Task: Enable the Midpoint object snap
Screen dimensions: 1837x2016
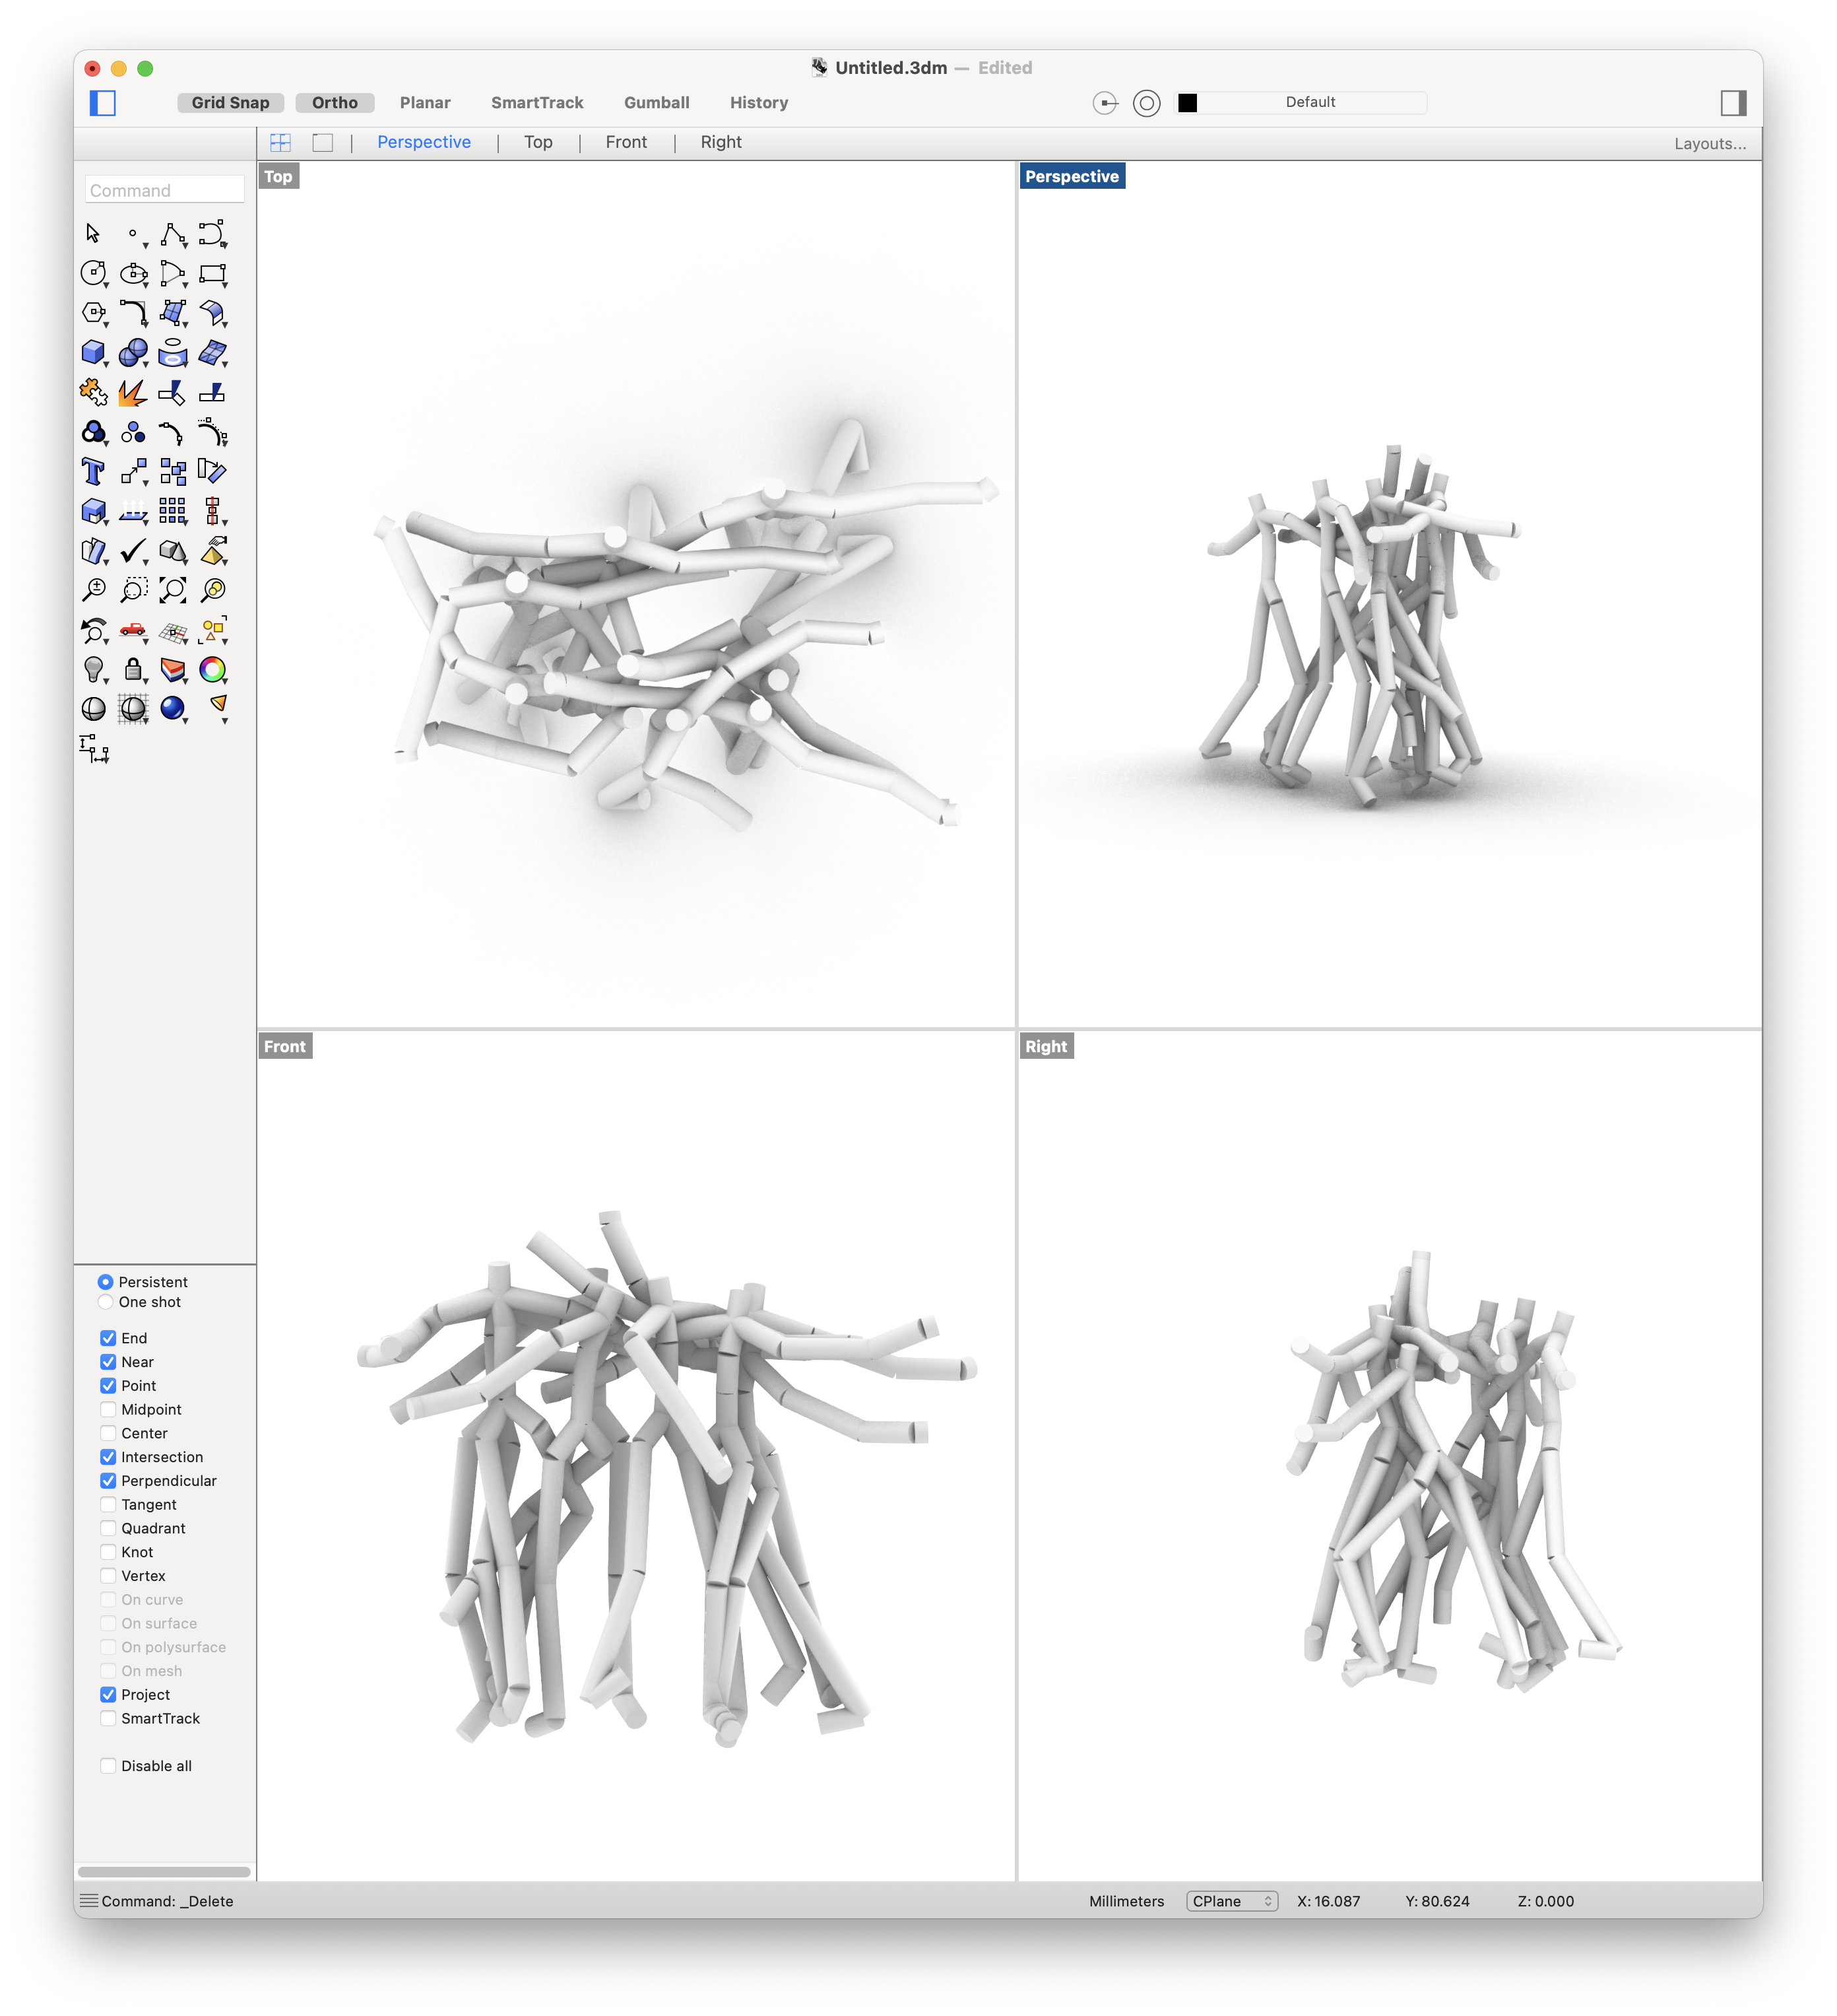Action: pos(108,1409)
